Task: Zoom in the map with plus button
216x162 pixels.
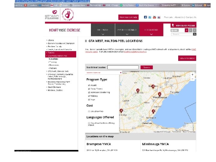Action: [x=192, y=74]
